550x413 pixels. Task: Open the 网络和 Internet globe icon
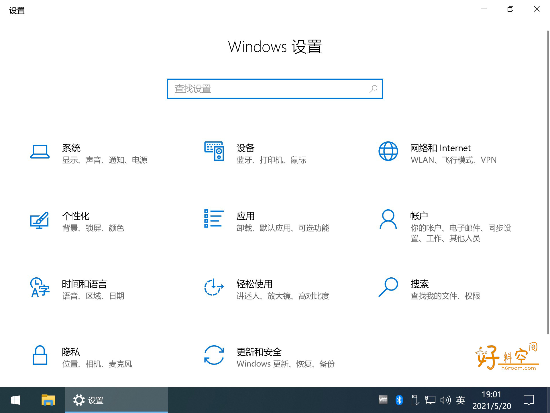point(388,151)
